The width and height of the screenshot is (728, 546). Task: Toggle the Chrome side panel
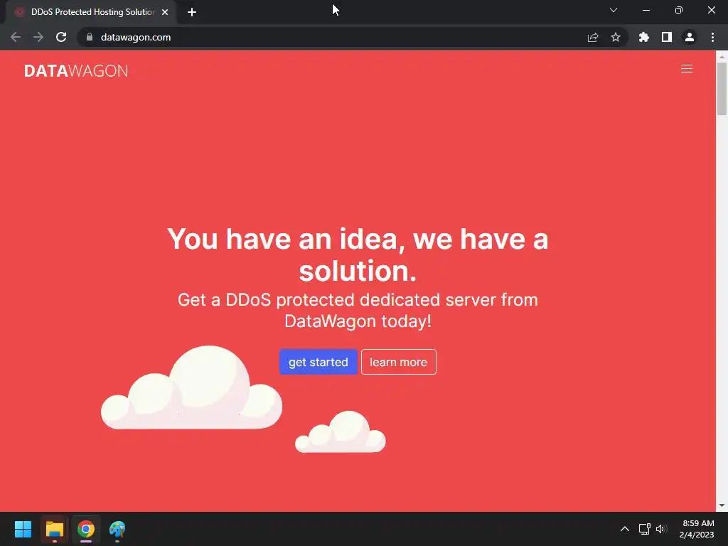(x=667, y=37)
